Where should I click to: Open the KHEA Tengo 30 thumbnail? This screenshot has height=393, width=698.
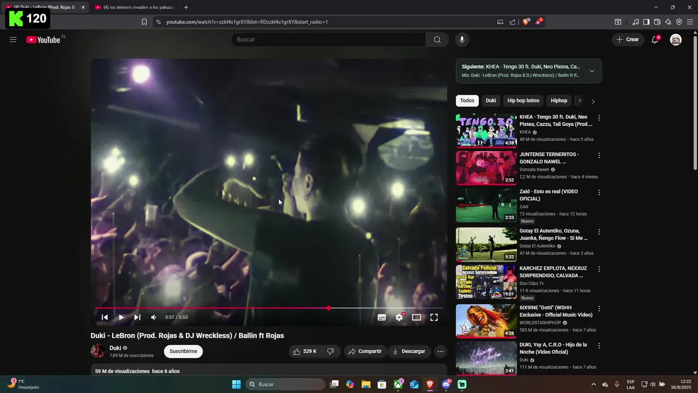pos(486,130)
